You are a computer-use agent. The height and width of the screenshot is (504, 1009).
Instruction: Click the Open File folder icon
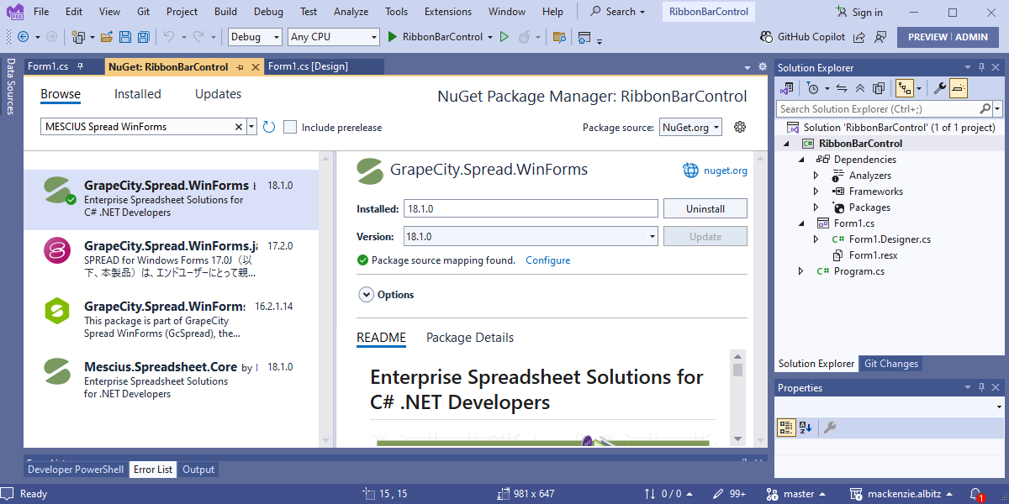(x=107, y=37)
